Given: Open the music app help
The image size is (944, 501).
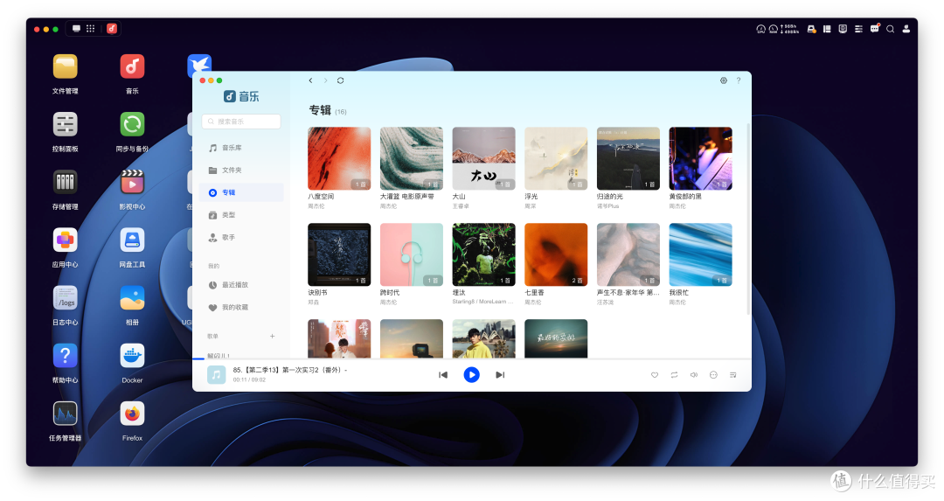Looking at the screenshot, I should tap(738, 80).
